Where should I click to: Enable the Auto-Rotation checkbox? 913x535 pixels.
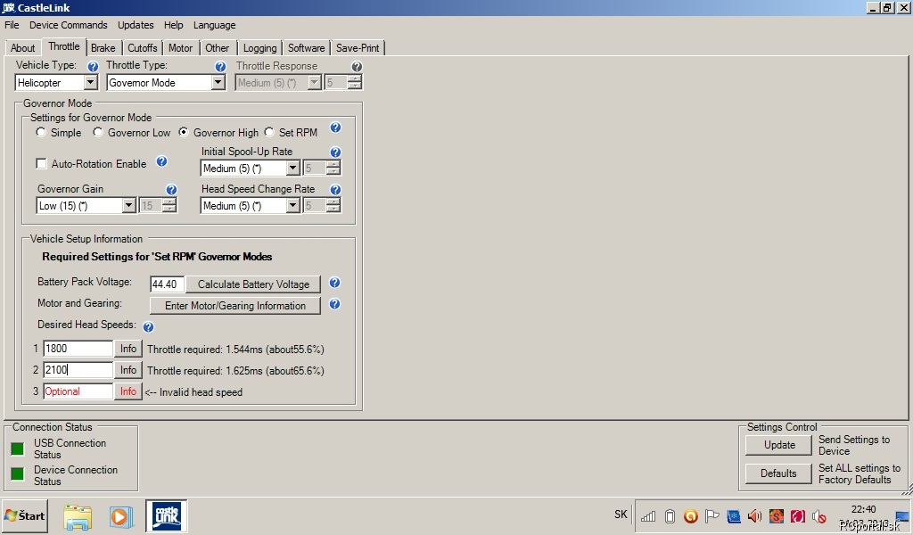click(41, 163)
